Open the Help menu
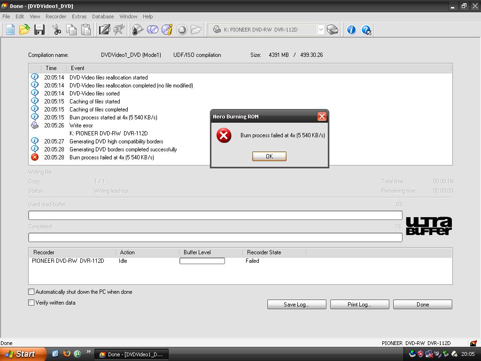Image resolution: width=481 pixels, height=361 pixels. point(147,16)
